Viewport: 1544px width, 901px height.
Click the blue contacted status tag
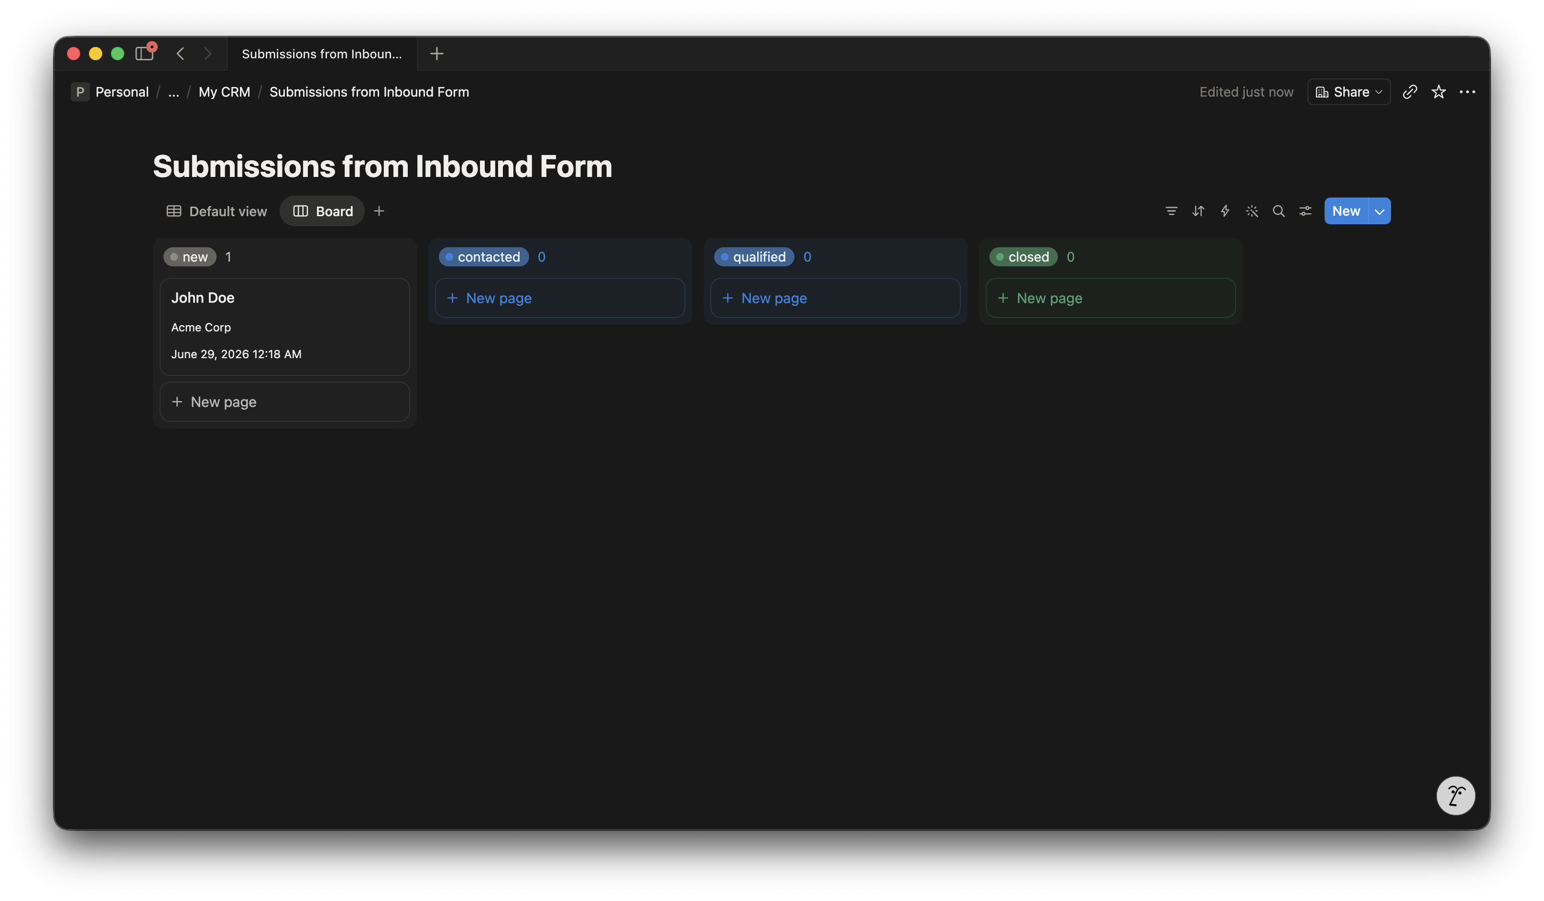[x=483, y=257]
